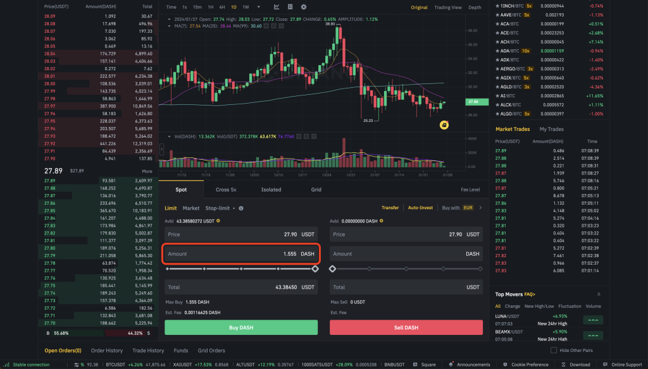
Task: Click the buy Price input field
Action: pyautogui.click(x=241, y=234)
